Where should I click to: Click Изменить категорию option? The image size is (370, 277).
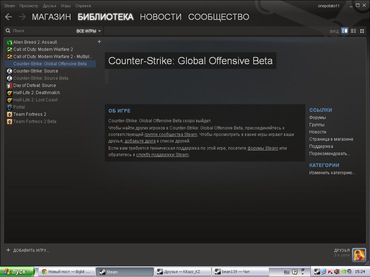tap(332, 173)
